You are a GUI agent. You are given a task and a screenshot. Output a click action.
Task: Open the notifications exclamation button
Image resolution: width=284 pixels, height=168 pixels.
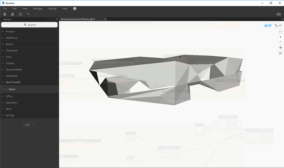tap(74, 8)
